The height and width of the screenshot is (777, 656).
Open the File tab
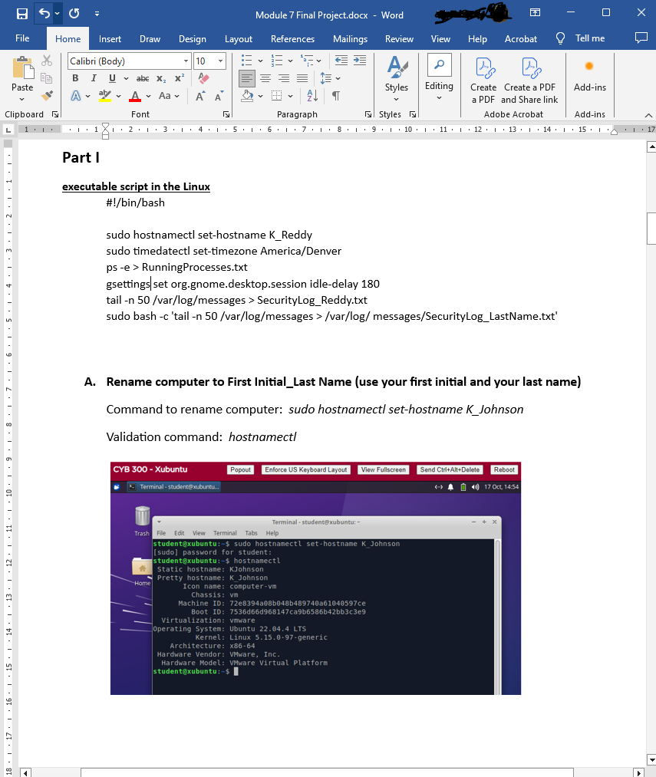[22, 38]
